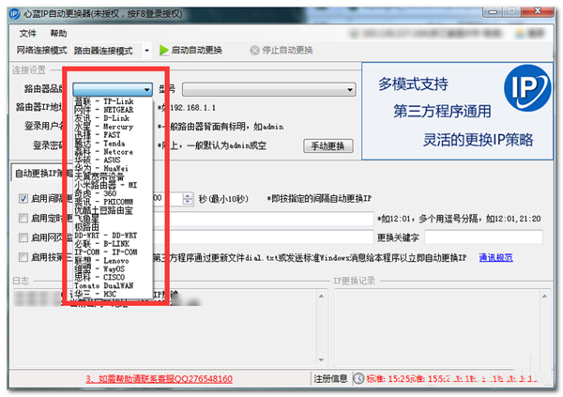Click the app IP icon in title bar
This screenshot has width=563, height=397.
point(14,14)
